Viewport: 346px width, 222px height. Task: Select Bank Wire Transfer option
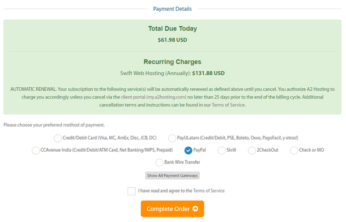pos(159,162)
